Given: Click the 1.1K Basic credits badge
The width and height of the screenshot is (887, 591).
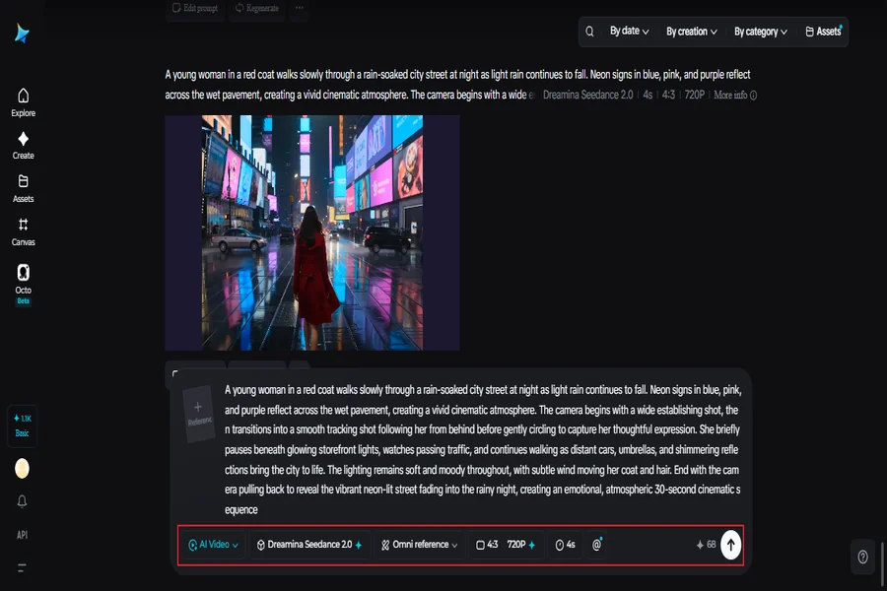Looking at the screenshot, I should point(22,426).
